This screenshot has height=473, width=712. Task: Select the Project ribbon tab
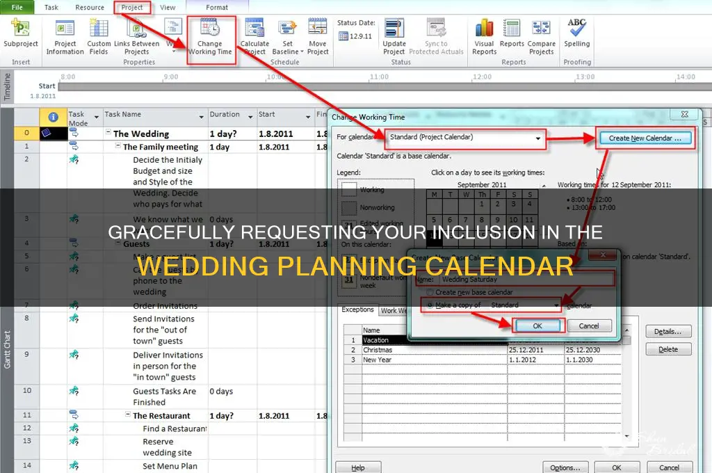click(x=132, y=7)
